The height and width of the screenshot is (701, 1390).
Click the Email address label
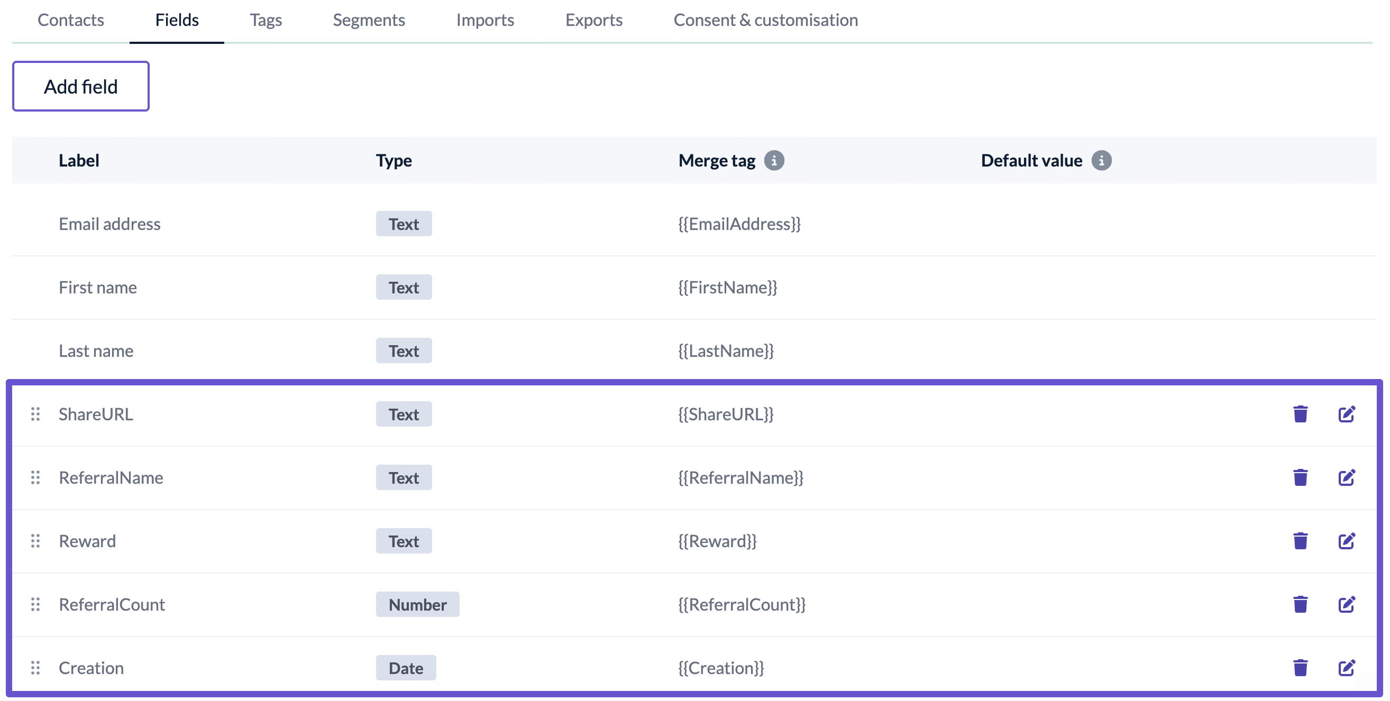109,224
